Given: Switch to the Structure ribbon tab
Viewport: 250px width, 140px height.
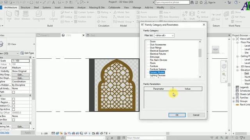Looking at the screenshot, I should point(25,7).
